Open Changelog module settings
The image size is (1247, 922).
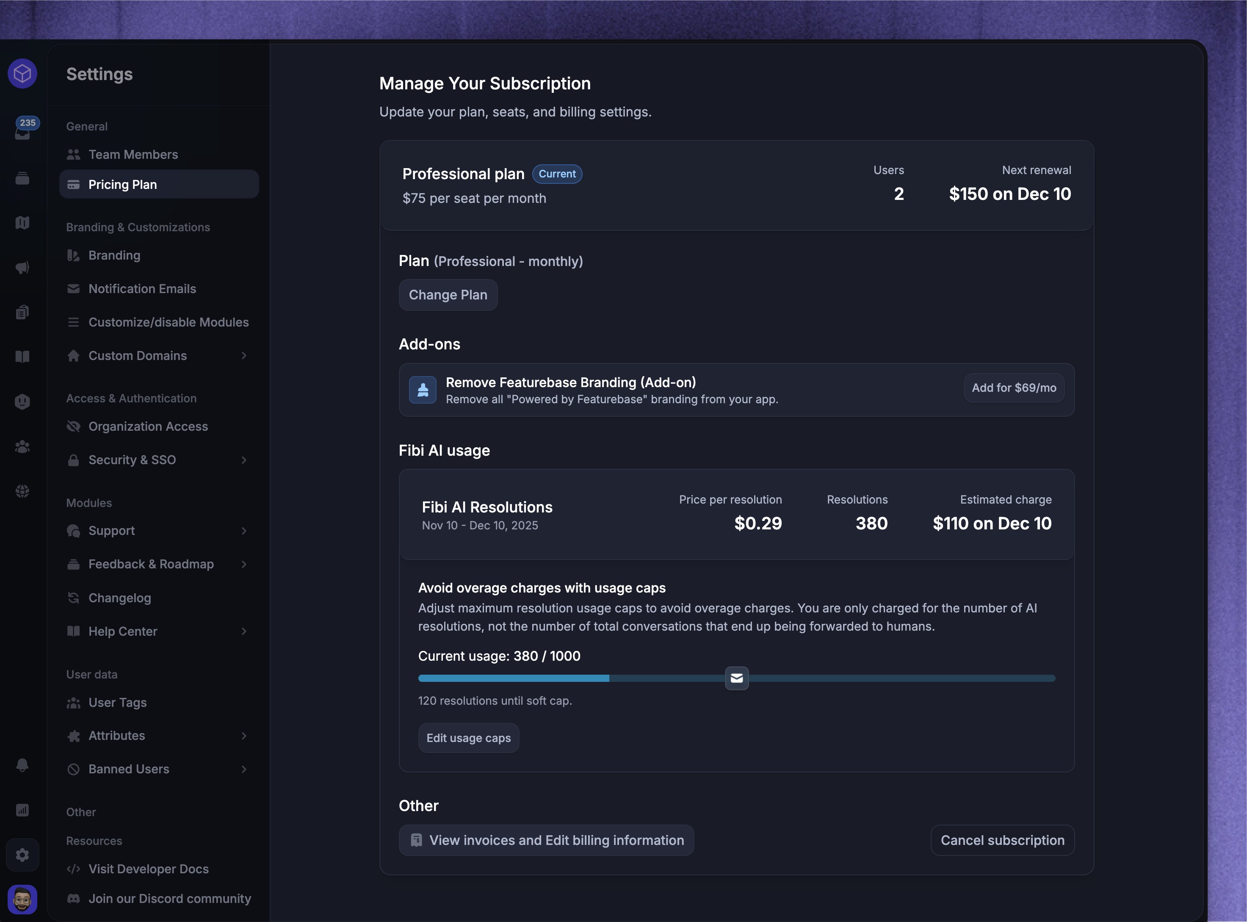158,598
